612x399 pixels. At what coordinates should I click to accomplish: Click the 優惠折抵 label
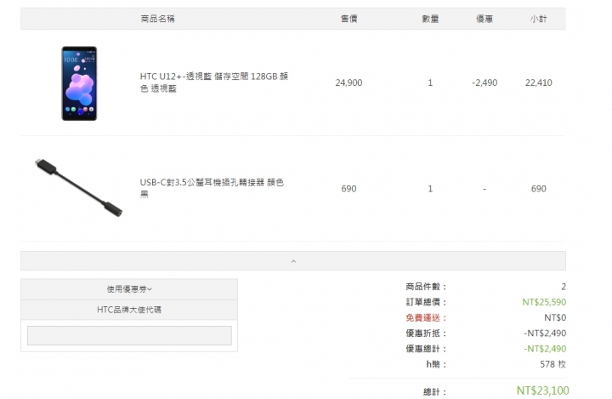pyautogui.click(x=426, y=333)
